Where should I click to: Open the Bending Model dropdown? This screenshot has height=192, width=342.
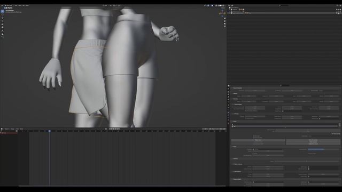pyautogui.click(x=329, y=91)
